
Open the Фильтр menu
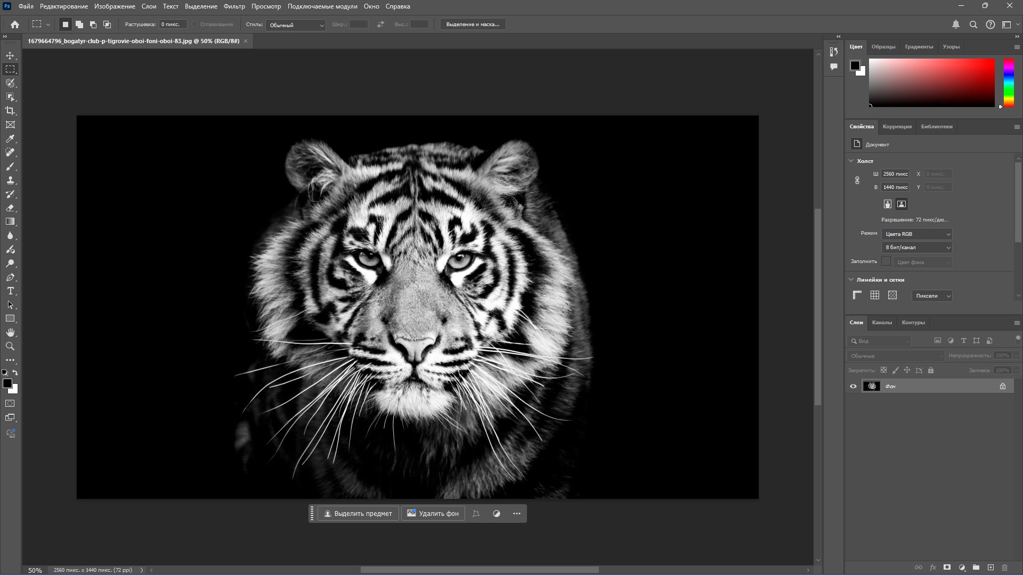pos(234,6)
